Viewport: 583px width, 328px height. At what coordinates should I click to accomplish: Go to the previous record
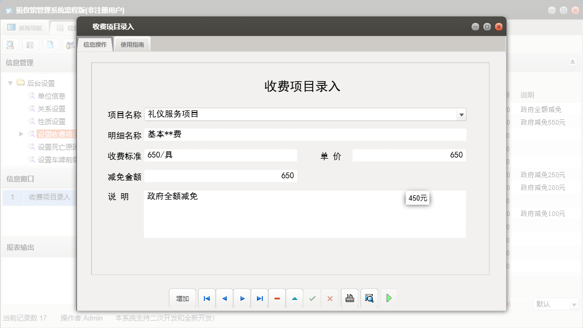[x=224, y=298]
